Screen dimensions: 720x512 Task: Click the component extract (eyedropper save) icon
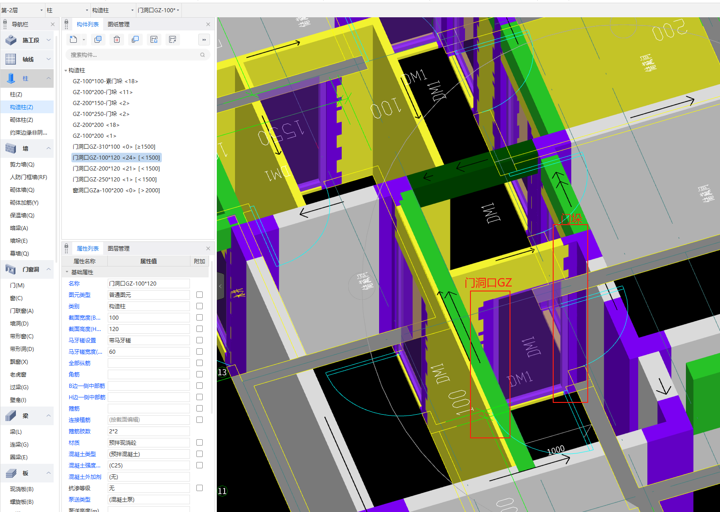(x=172, y=40)
